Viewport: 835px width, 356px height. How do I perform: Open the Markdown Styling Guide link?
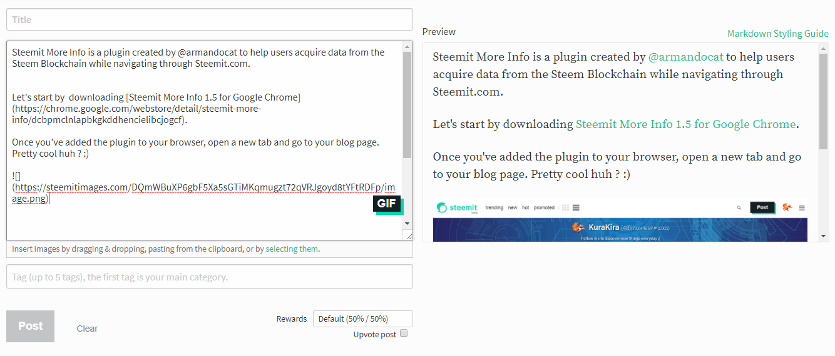coord(778,34)
